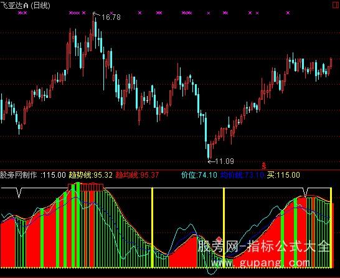Click the blue "均价线:73.10" legend value

242,175
